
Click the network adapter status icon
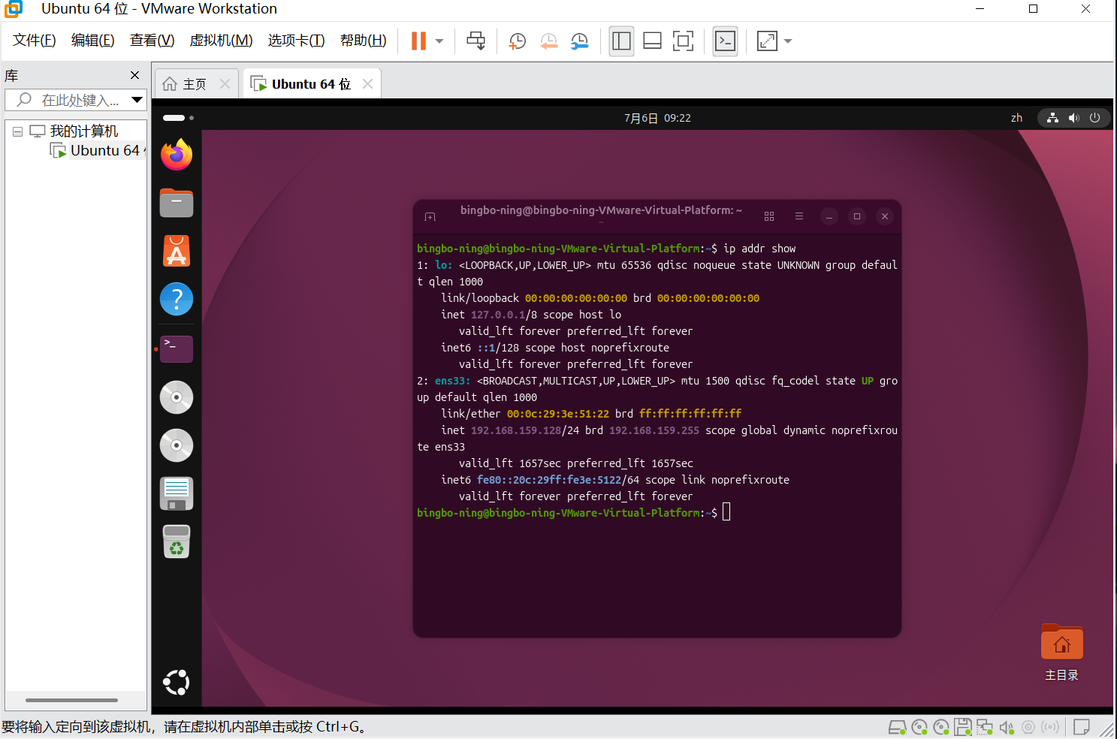tap(985, 727)
